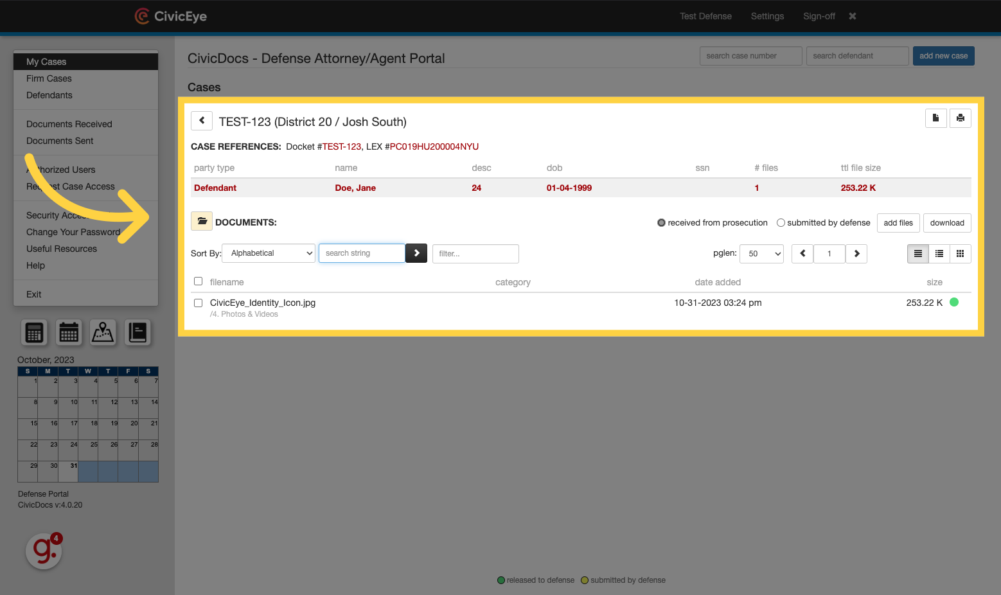
Task: Click the green status dot for CivicEye_Identity_Icon.jpg
Action: (x=954, y=302)
